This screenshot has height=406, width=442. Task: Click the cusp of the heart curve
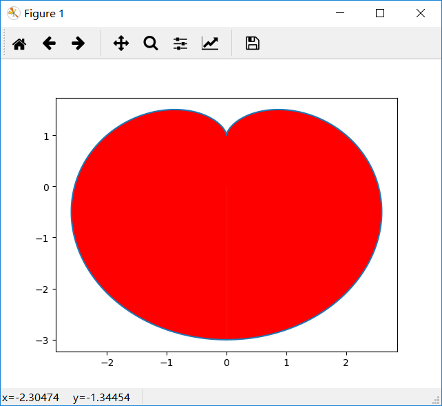pos(227,135)
